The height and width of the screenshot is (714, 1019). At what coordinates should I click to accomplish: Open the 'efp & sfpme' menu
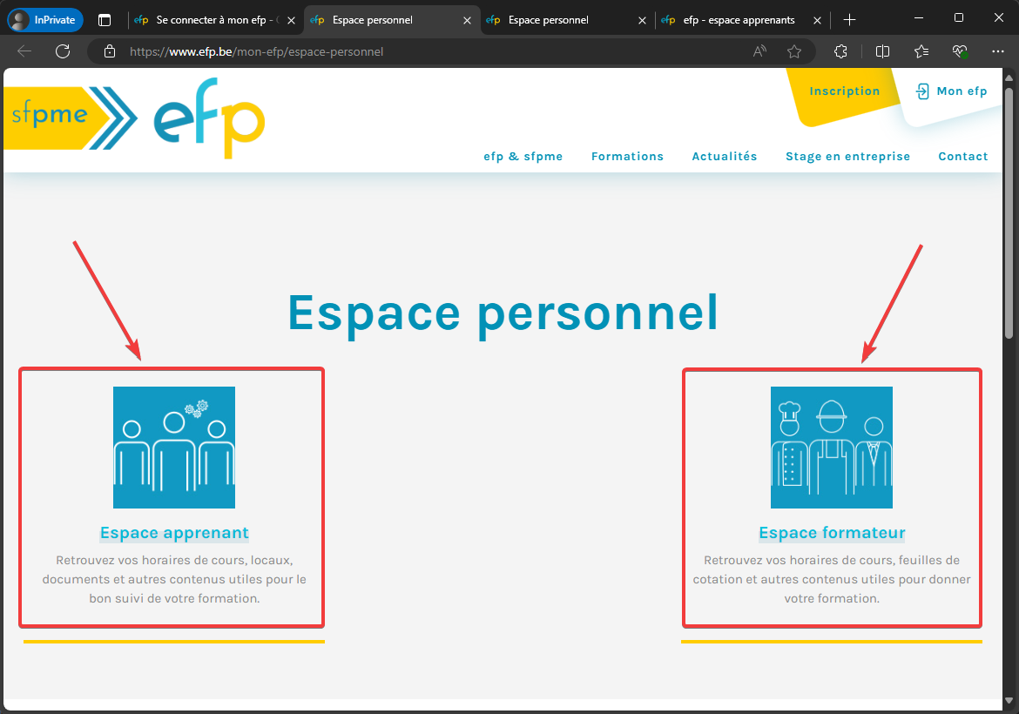click(523, 156)
